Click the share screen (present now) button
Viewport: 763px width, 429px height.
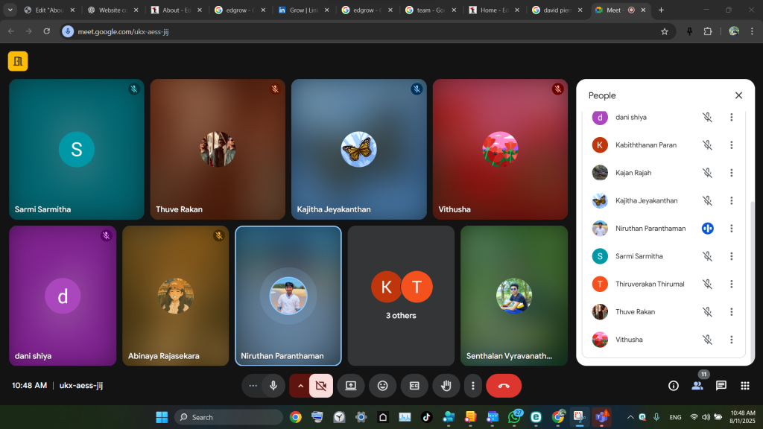pyautogui.click(x=350, y=386)
